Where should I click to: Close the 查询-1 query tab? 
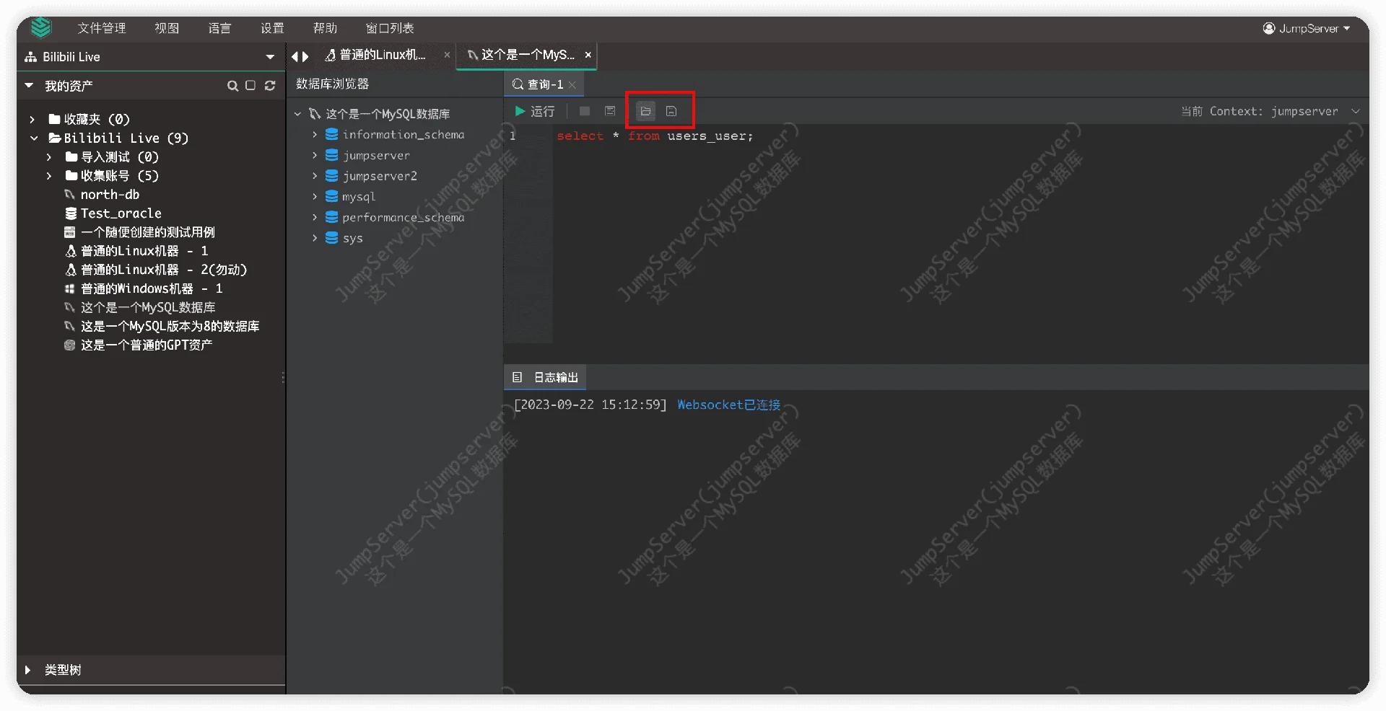coord(572,84)
